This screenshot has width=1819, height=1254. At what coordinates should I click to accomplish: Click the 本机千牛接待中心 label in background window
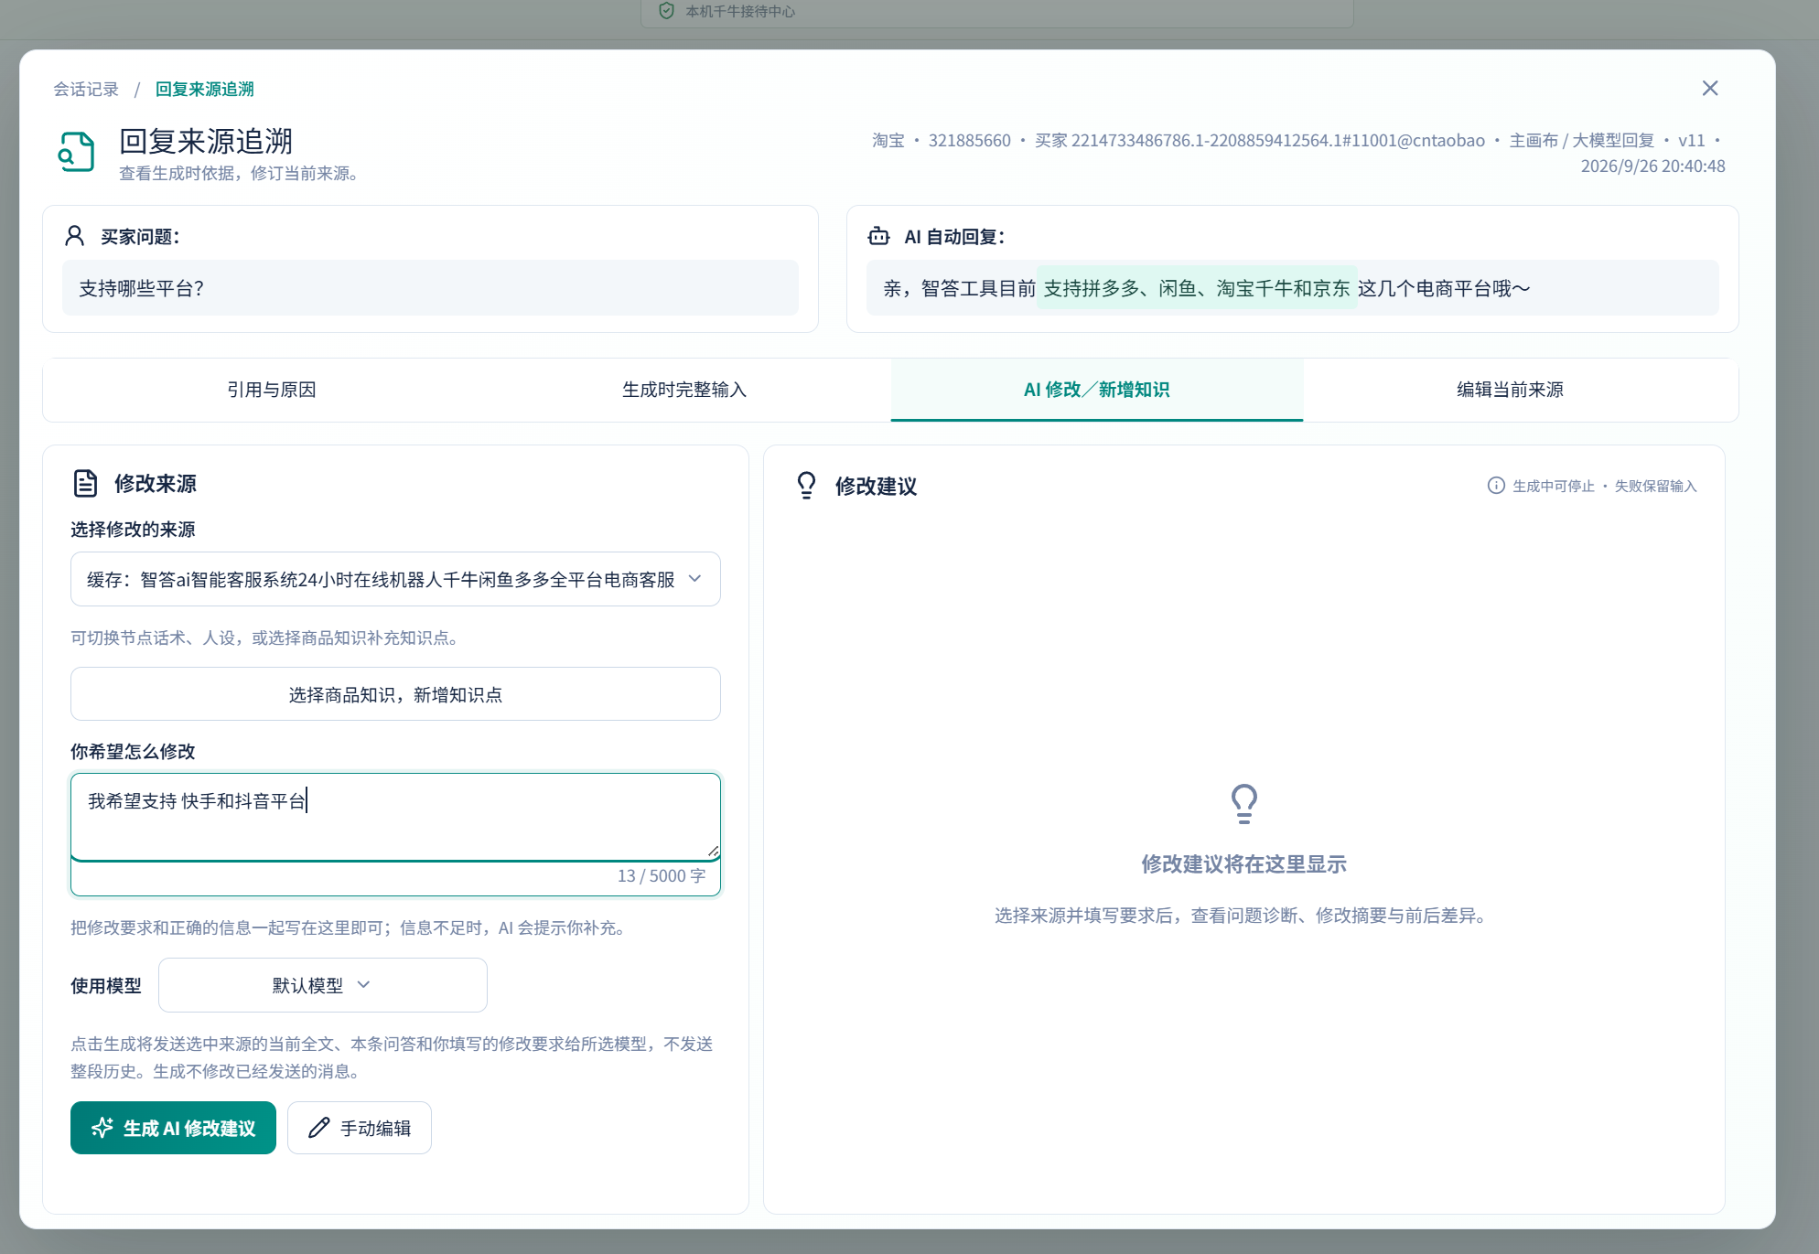(740, 11)
